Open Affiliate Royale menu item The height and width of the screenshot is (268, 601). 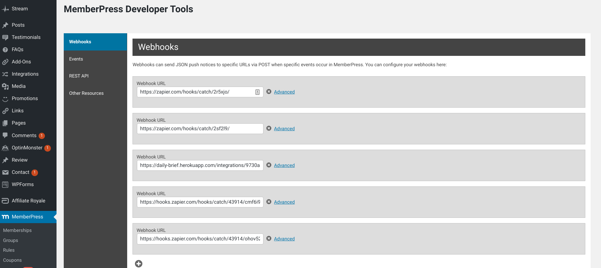coord(28,201)
